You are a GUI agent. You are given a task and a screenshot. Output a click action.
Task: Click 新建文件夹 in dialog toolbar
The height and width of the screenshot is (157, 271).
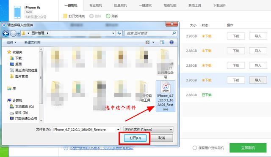tap(32, 42)
